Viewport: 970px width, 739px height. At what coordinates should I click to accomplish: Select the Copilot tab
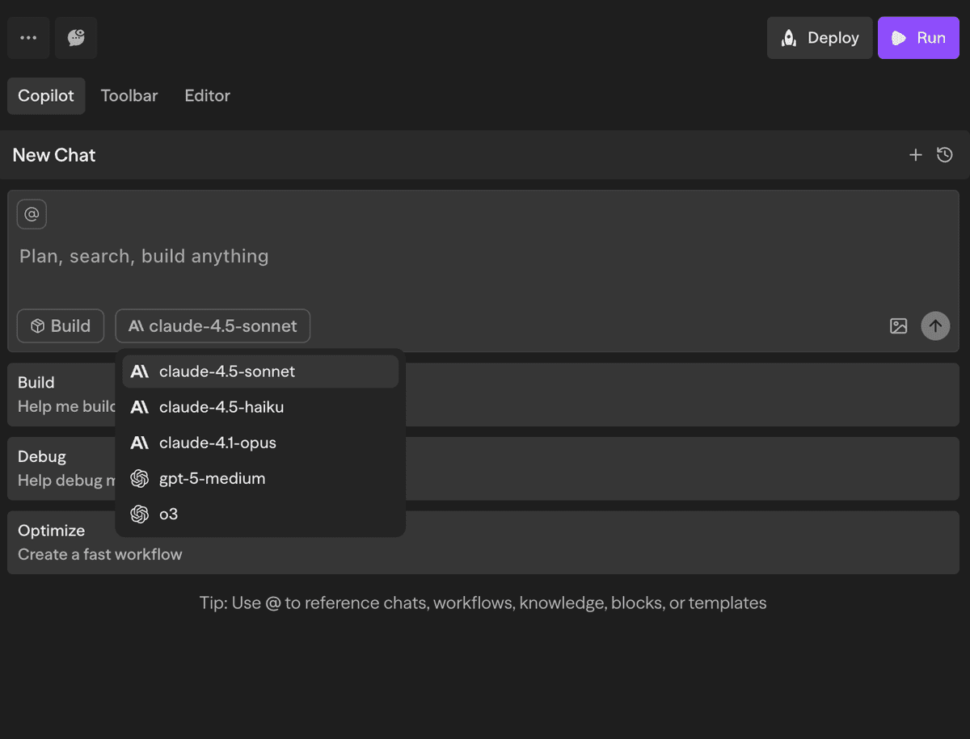[x=46, y=95]
